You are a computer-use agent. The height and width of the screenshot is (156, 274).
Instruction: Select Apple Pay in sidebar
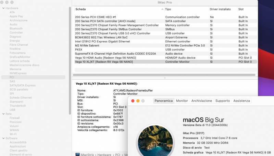[x=16, y=16]
